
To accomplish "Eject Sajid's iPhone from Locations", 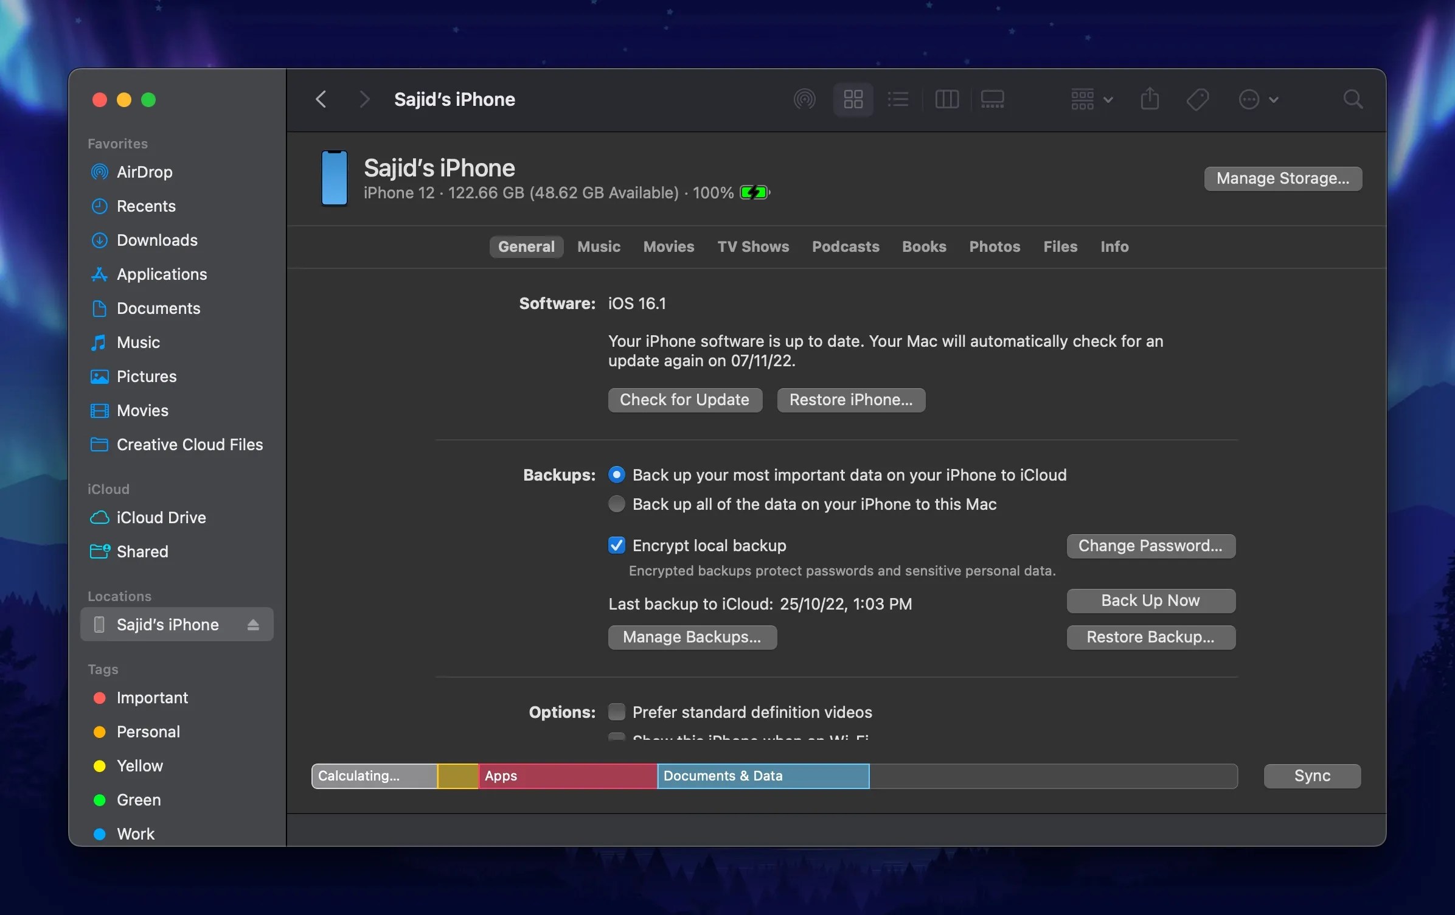I will (x=253, y=624).
